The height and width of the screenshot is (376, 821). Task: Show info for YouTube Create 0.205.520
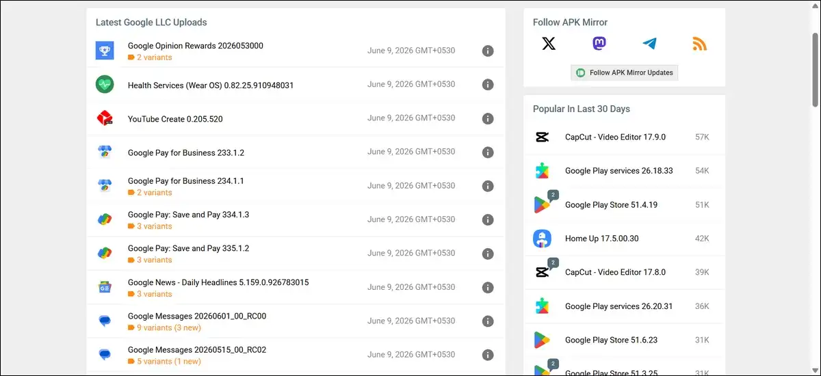click(x=488, y=118)
